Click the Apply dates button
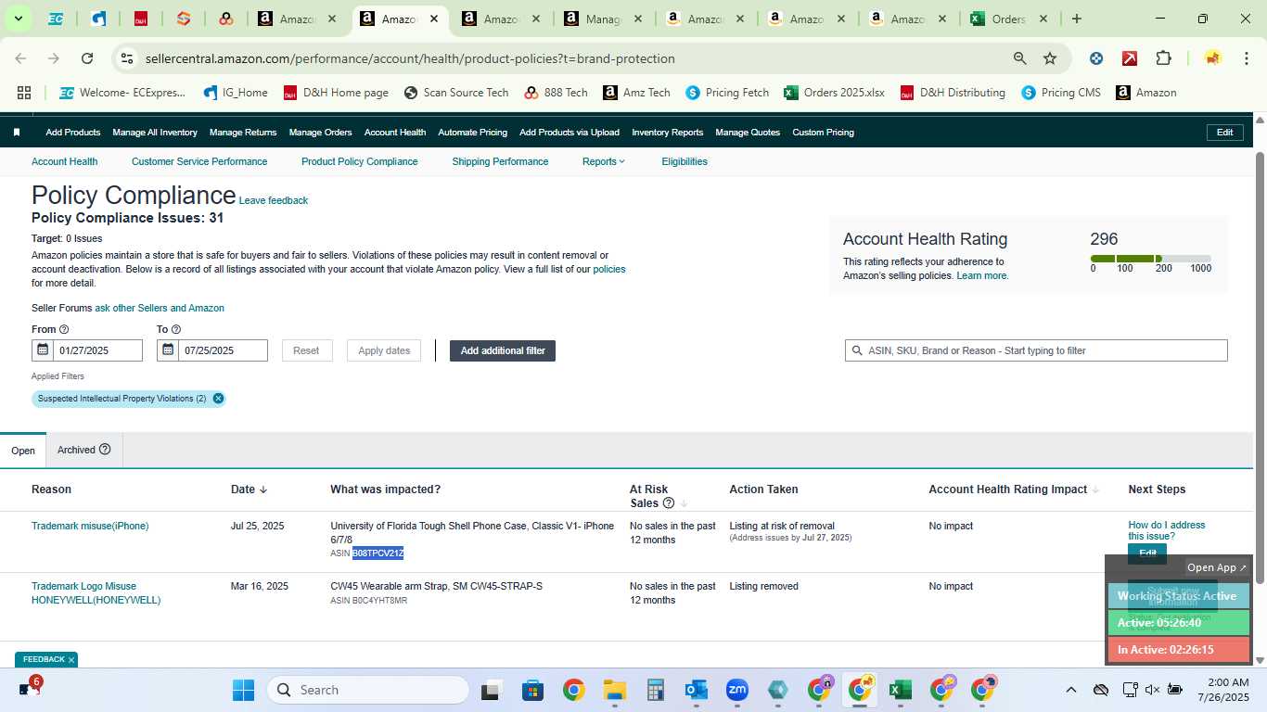Viewport: 1267px width, 712px height. point(384,350)
